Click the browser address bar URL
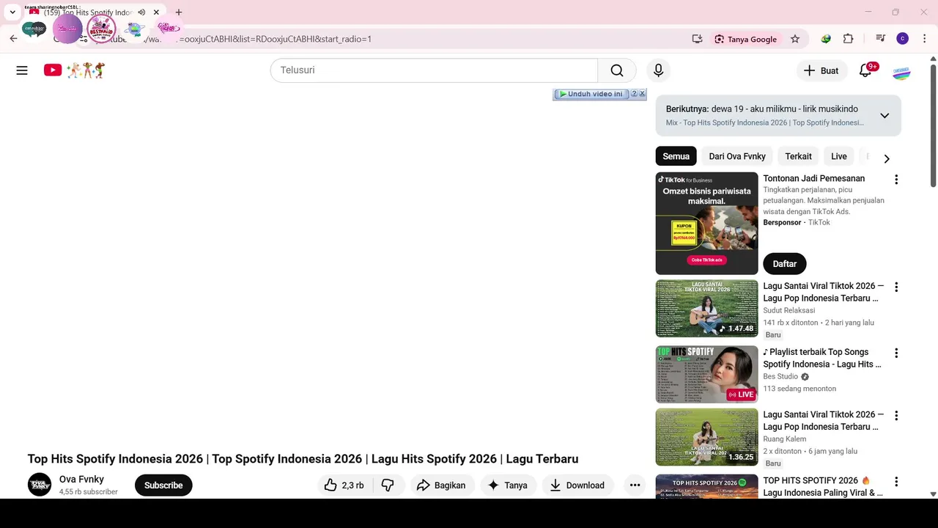The image size is (938, 528). [x=275, y=39]
